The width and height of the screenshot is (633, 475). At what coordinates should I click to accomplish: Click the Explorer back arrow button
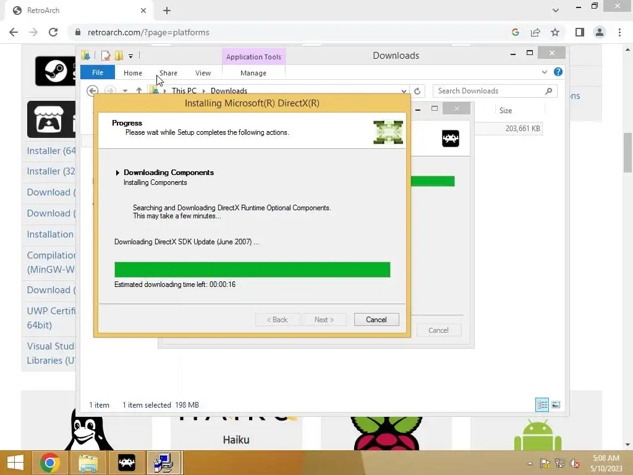(93, 91)
